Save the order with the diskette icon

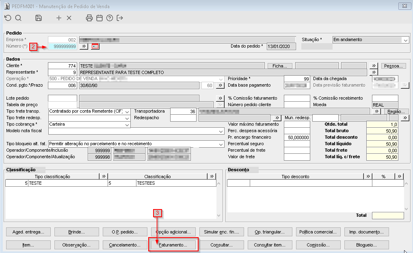(x=39, y=18)
